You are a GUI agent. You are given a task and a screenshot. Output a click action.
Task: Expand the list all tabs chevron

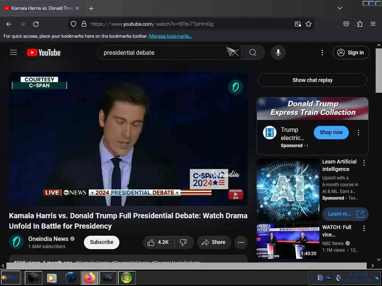click(339, 8)
